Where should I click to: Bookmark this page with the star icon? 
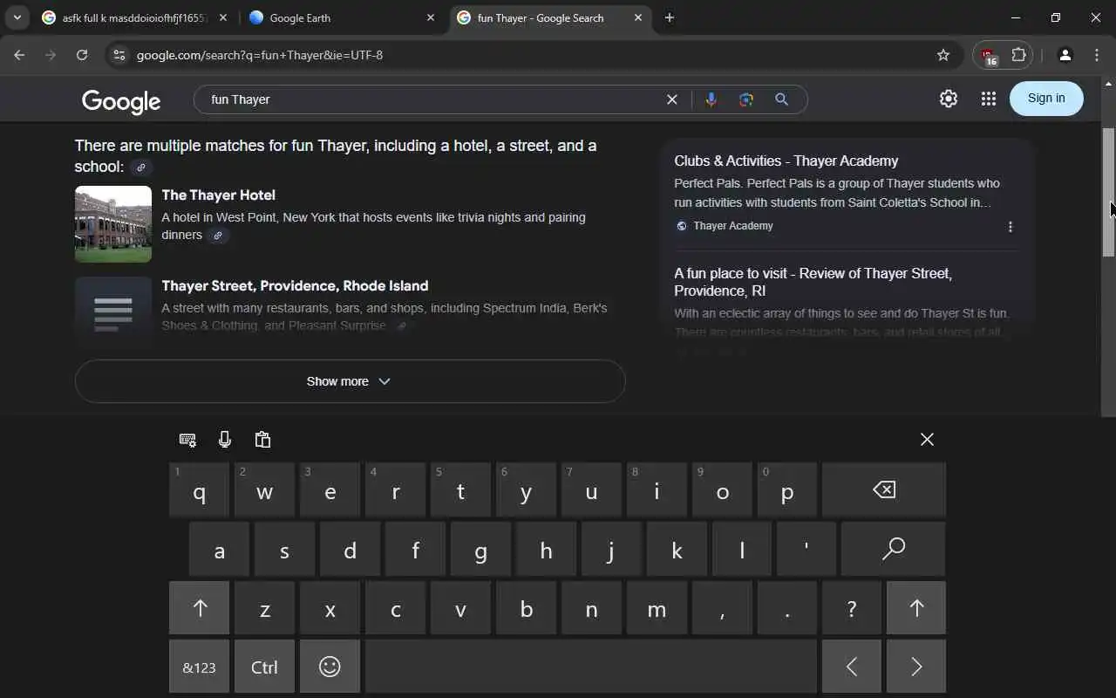(942, 55)
